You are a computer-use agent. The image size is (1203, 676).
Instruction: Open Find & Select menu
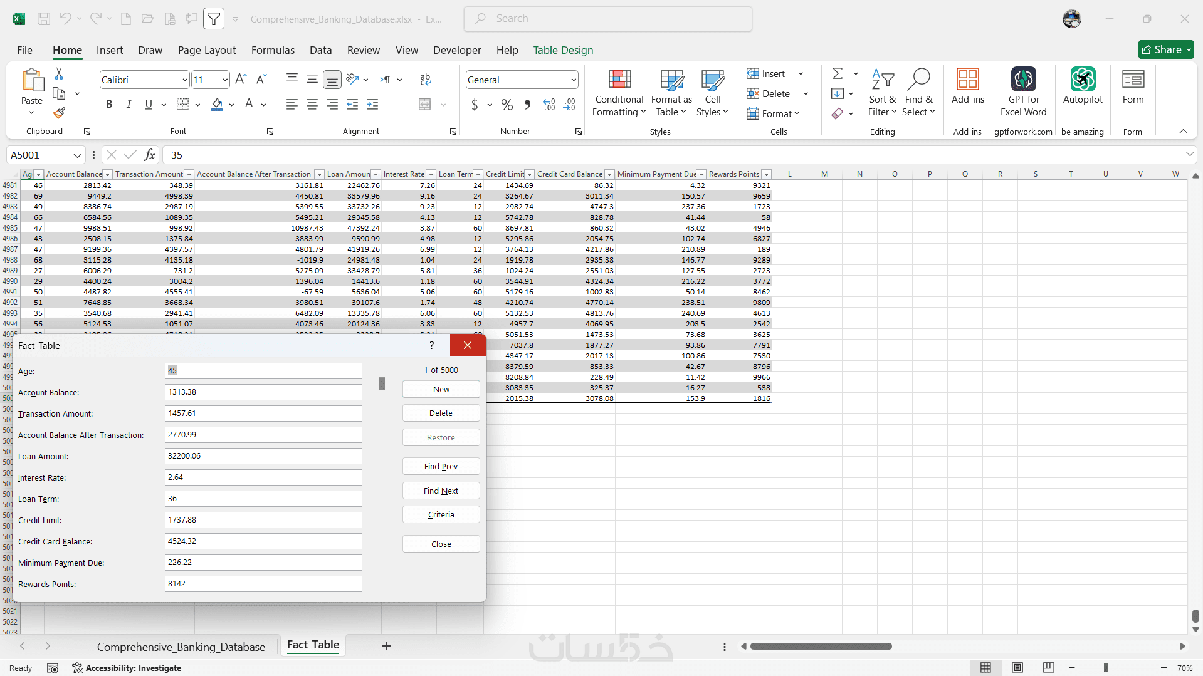tap(918, 93)
